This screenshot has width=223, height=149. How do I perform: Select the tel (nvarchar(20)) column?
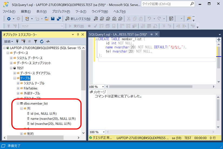pos(51,124)
